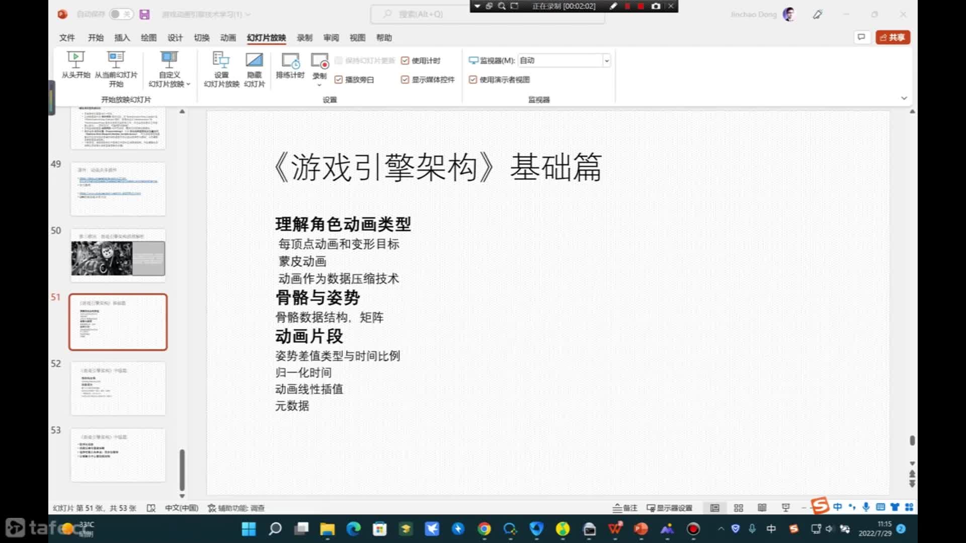The height and width of the screenshot is (543, 966).
Task: Open the 帮助 tab
Action: (384, 38)
